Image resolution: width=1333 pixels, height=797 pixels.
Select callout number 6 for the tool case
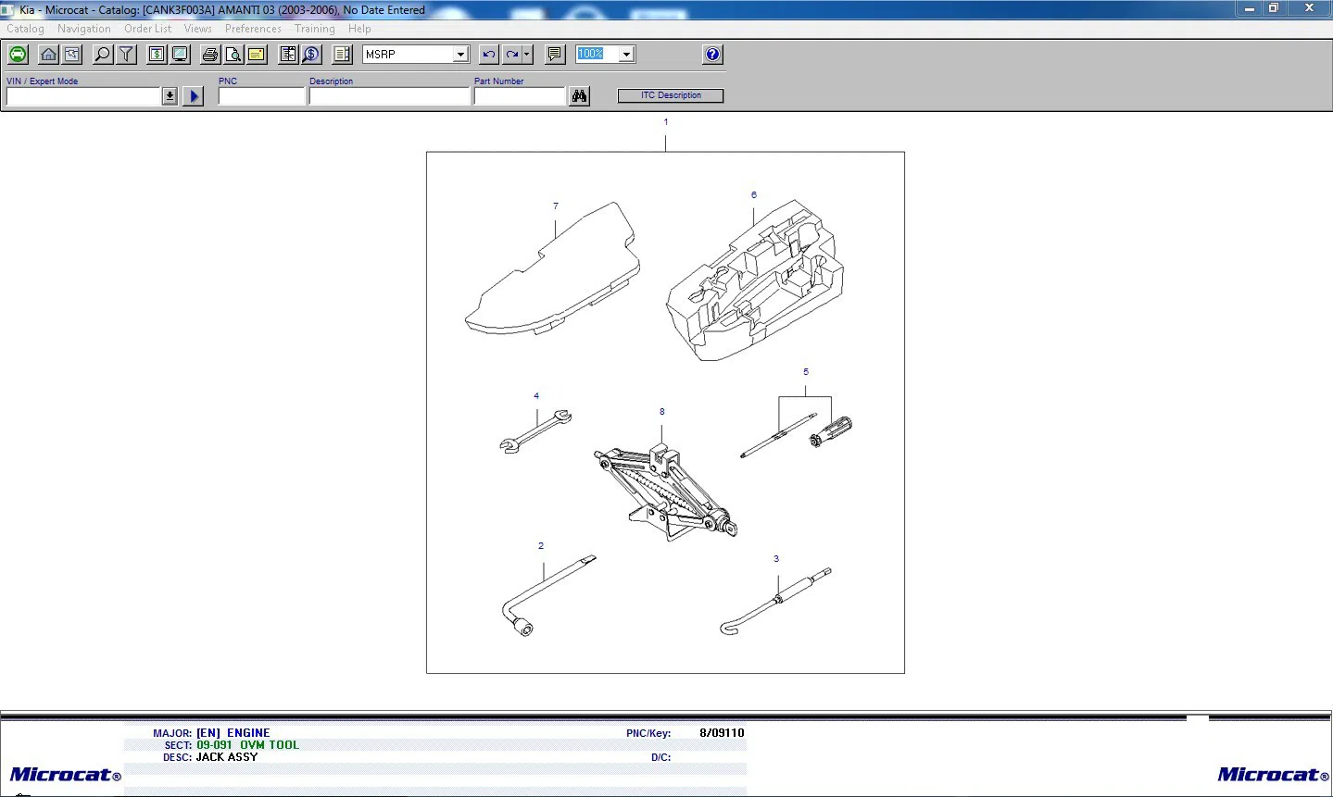(754, 195)
